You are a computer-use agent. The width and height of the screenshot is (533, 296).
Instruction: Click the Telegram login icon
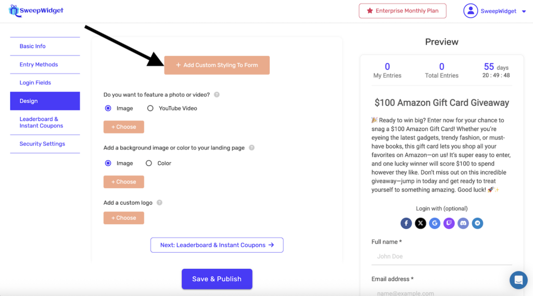click(477, 224)
